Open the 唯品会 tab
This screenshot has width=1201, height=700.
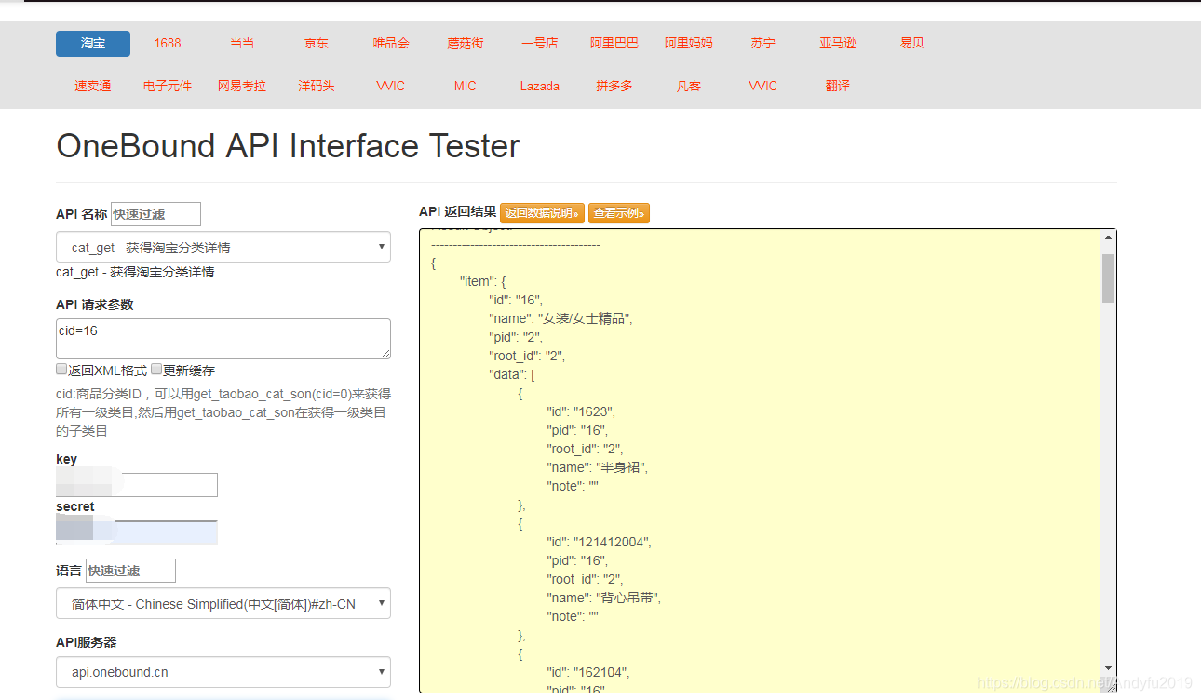click(391, 44)
